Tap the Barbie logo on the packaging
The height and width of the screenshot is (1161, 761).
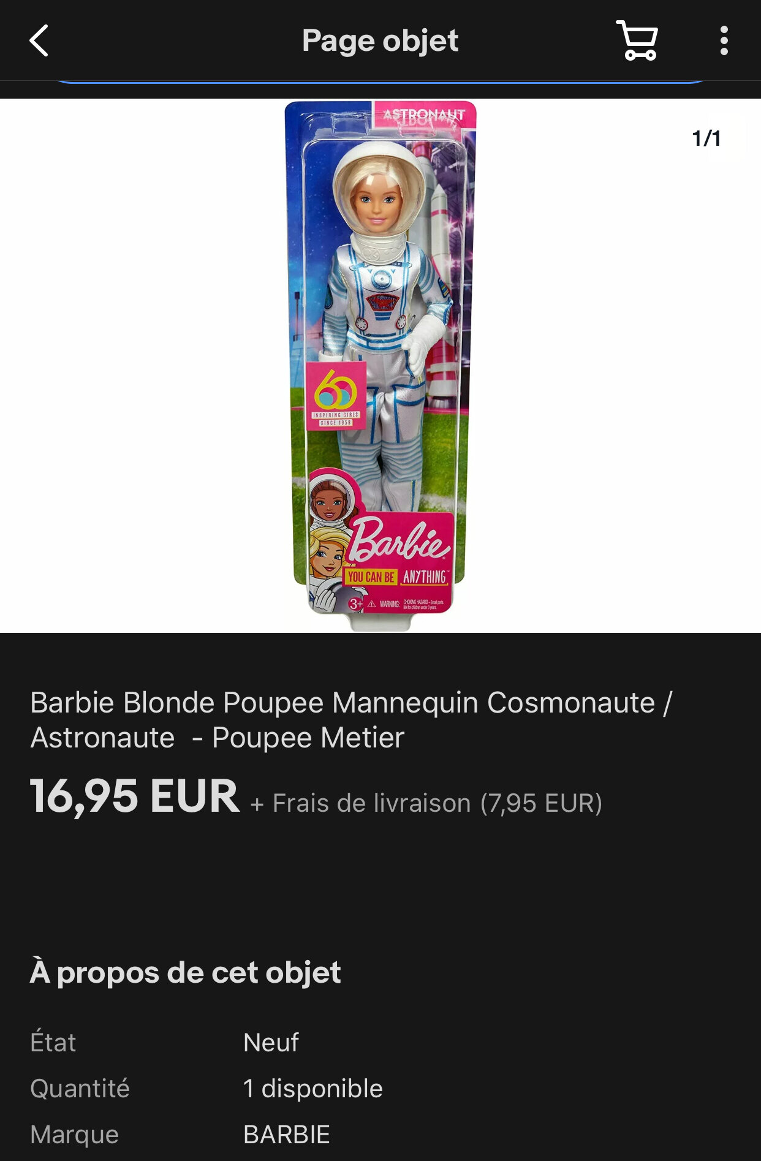(x=399, y=540)
